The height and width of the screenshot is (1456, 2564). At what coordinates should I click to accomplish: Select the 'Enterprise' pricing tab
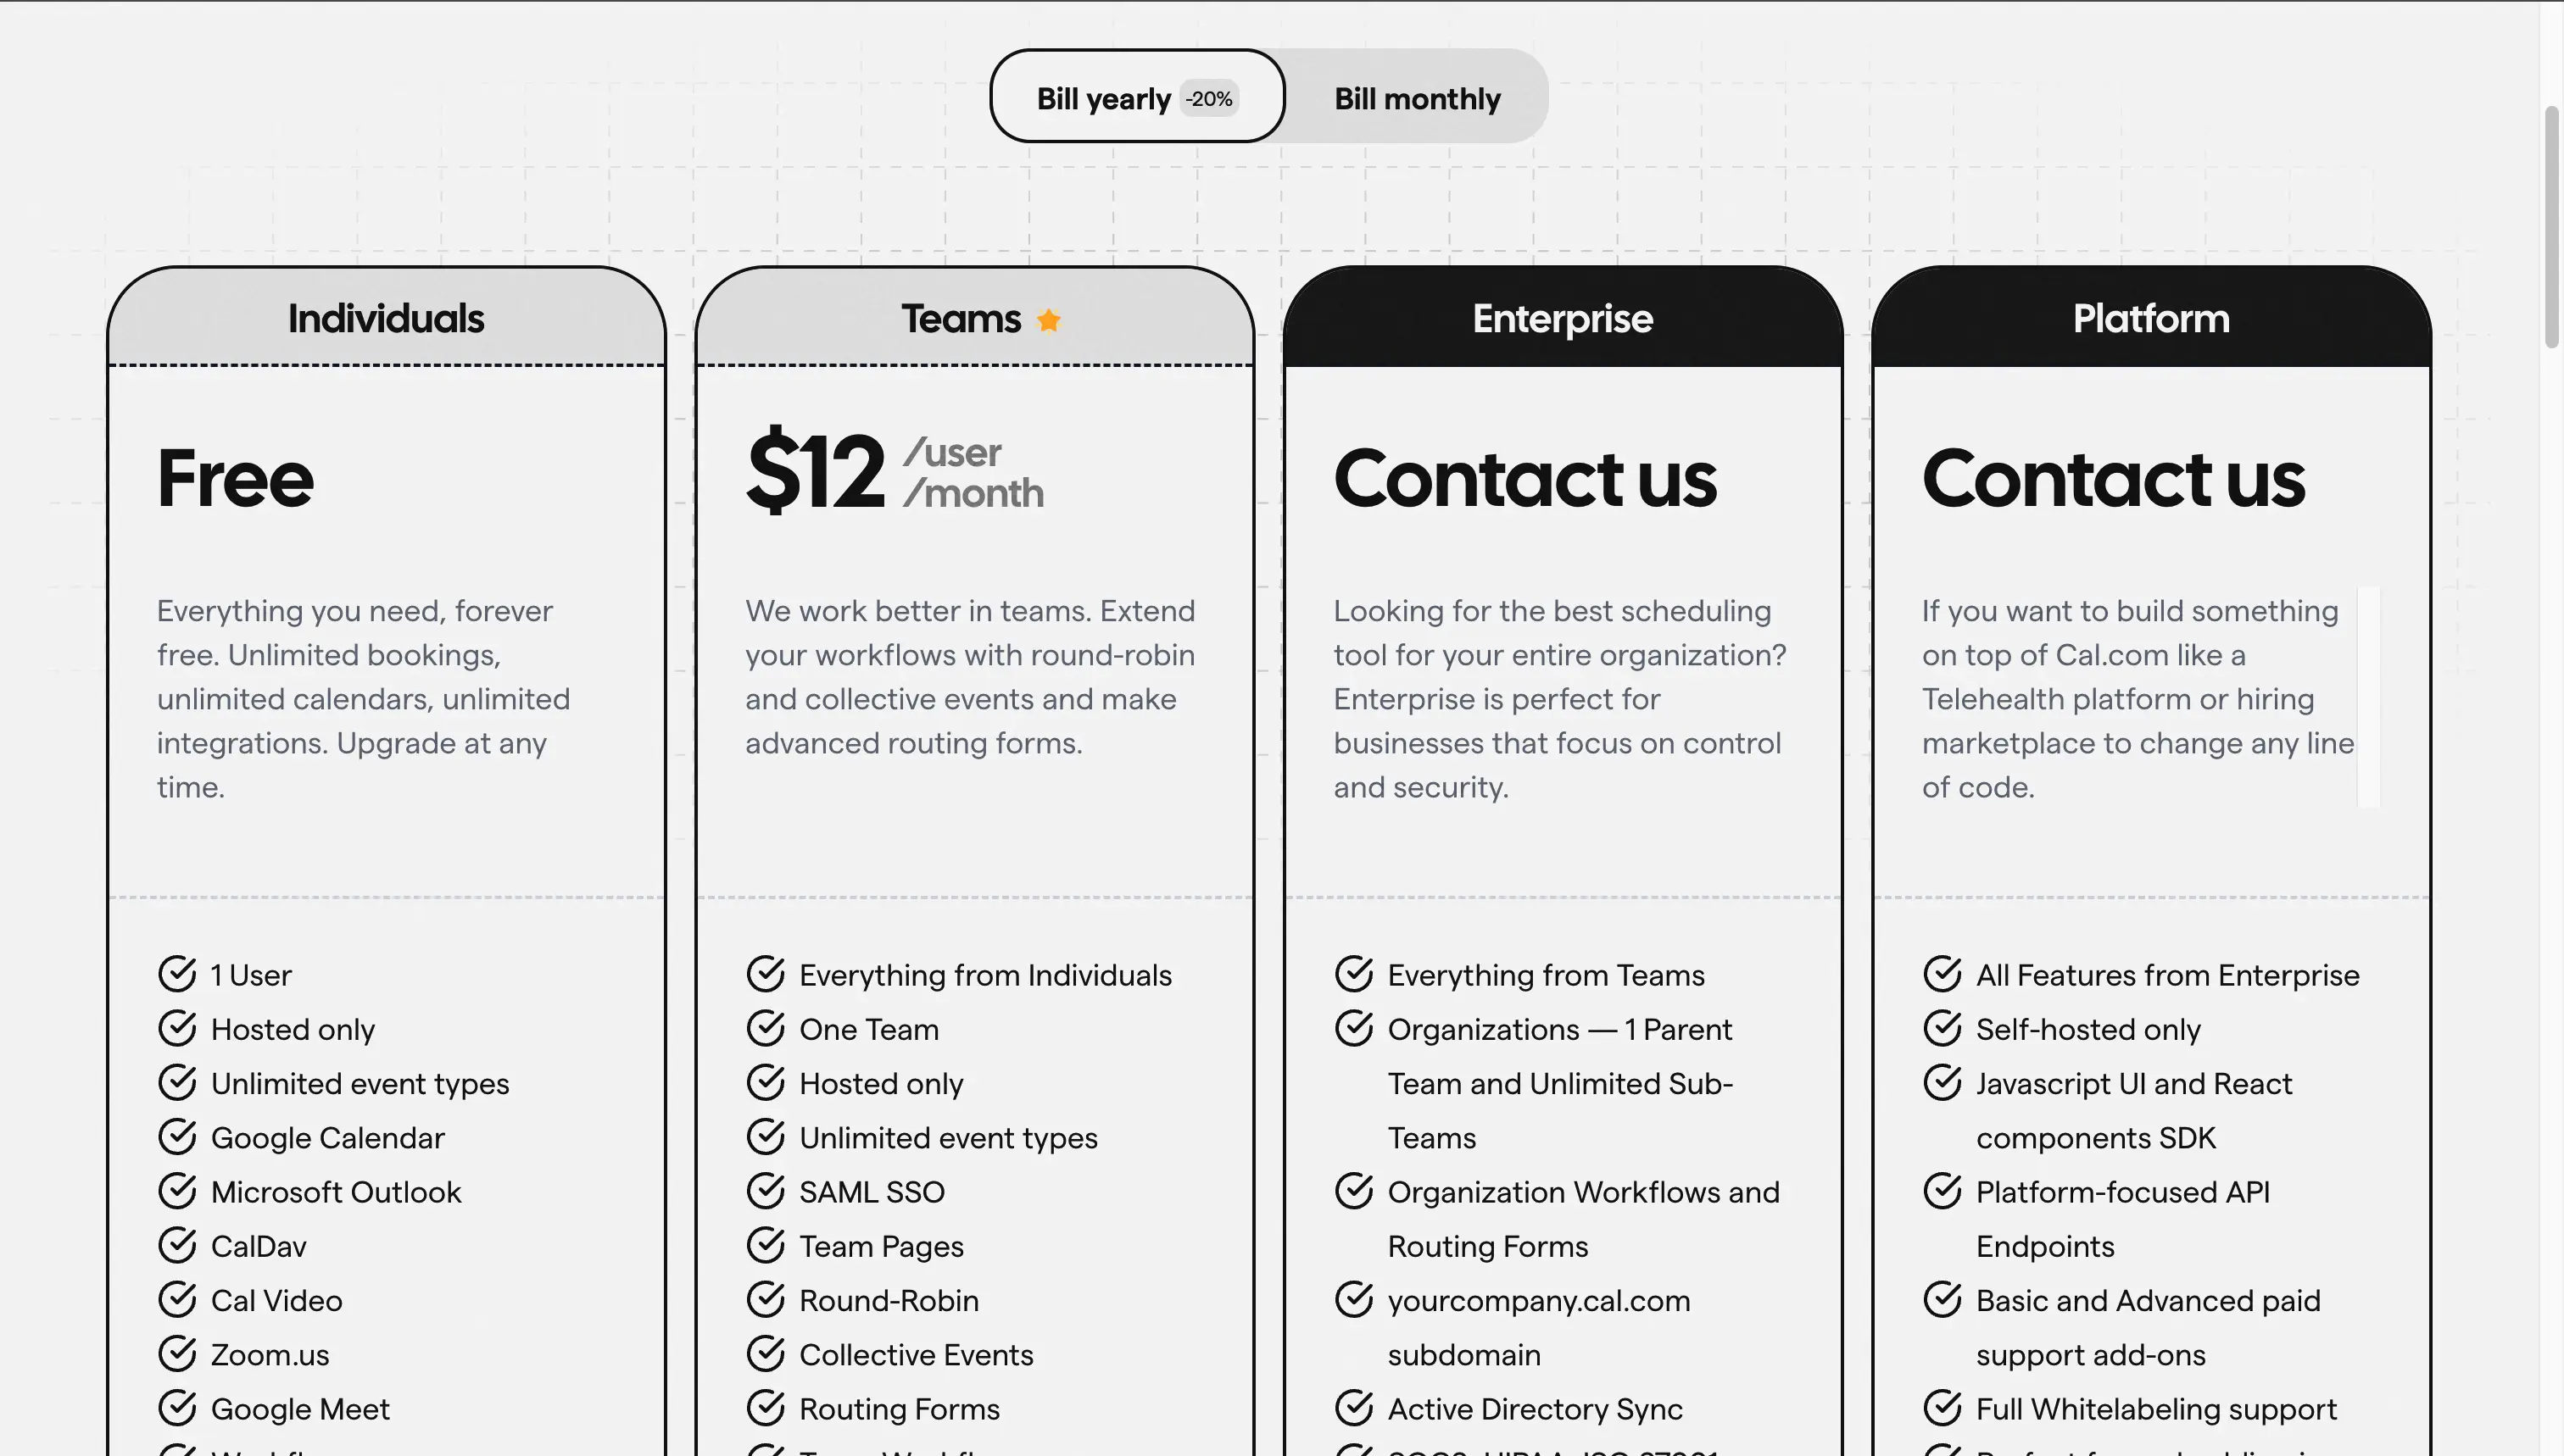[x=1562, y=315]
